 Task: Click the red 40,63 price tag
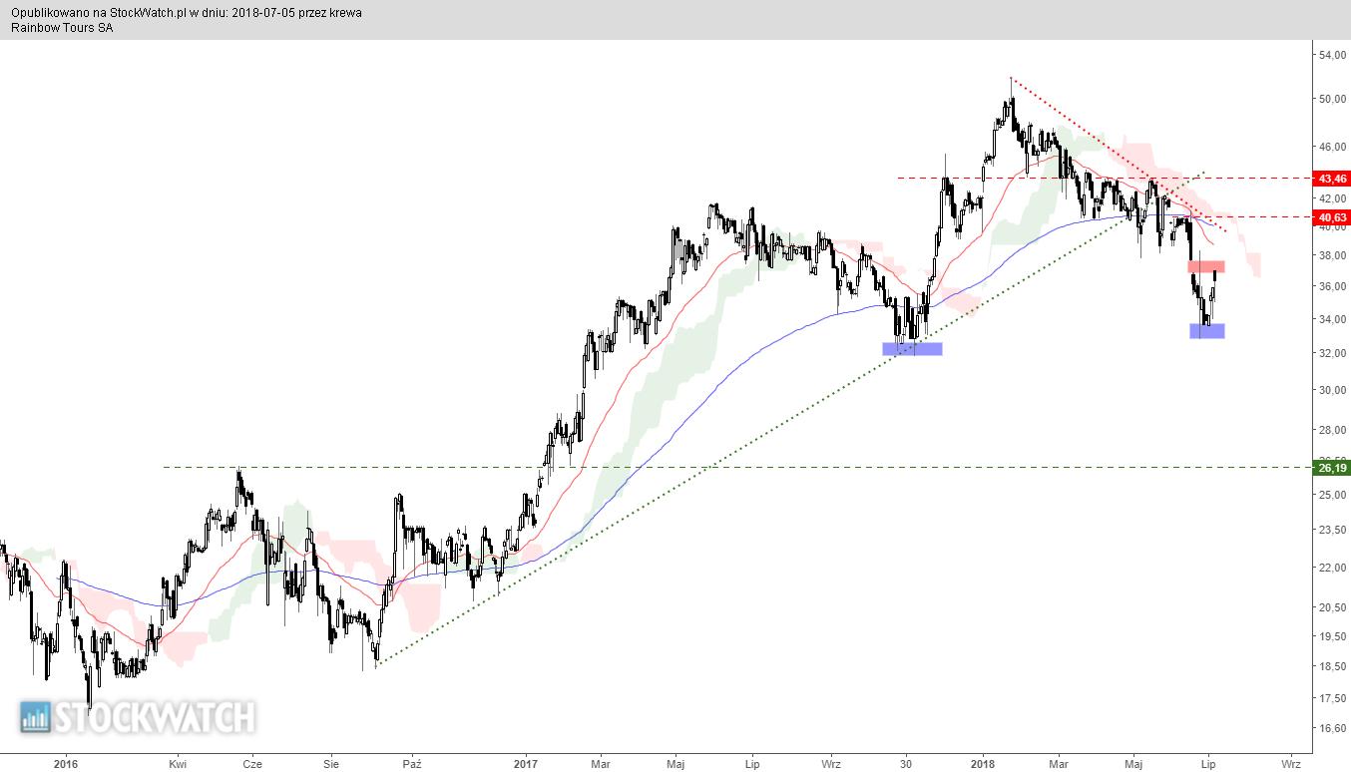coord(1332,217)
